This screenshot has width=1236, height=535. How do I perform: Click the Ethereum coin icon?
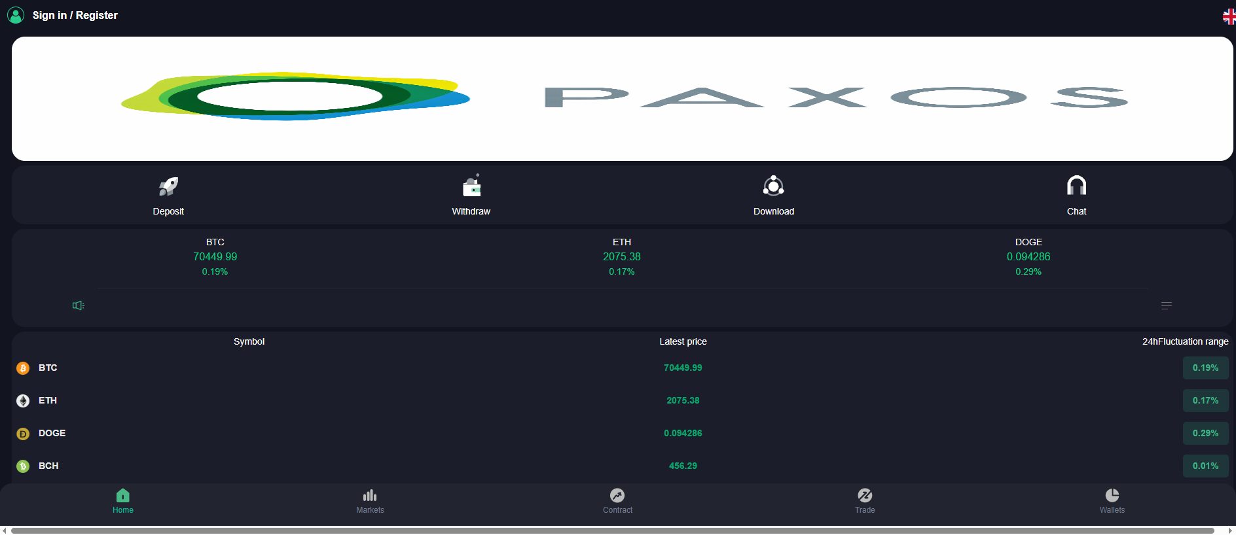tap(23, 401)
